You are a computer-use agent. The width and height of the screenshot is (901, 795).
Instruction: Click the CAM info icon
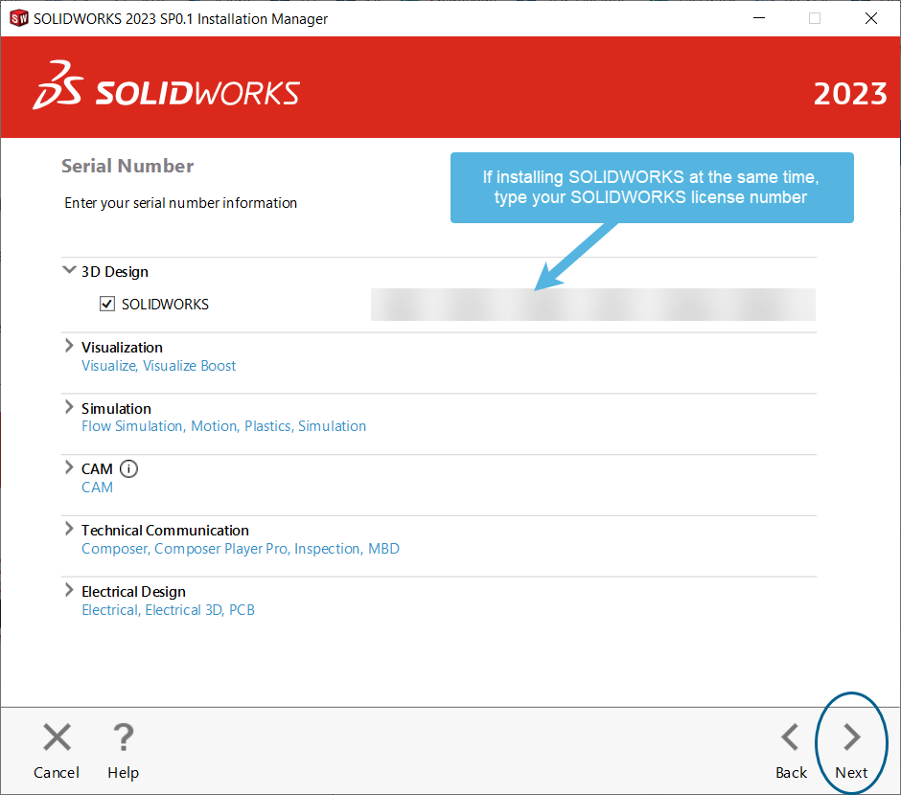(128, 469)
